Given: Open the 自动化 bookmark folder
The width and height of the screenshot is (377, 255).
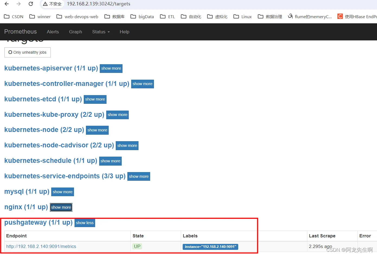Looking at the screenshot, I should tap(191, 17).
